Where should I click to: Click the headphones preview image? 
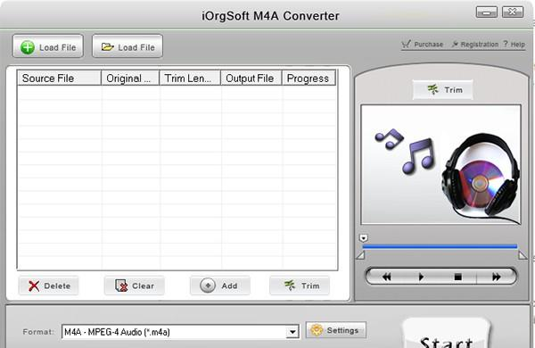[x=440, y=164]
